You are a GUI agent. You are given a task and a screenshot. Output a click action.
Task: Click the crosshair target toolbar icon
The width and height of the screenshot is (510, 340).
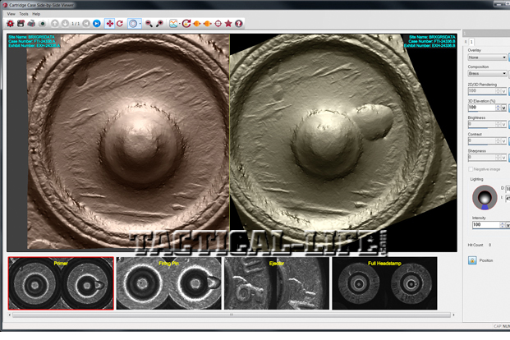[218, 24]
